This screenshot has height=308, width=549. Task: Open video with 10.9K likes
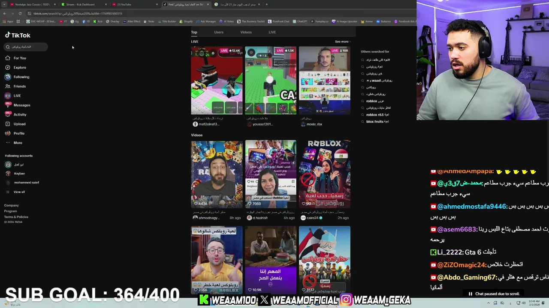[x=271, y=260]
